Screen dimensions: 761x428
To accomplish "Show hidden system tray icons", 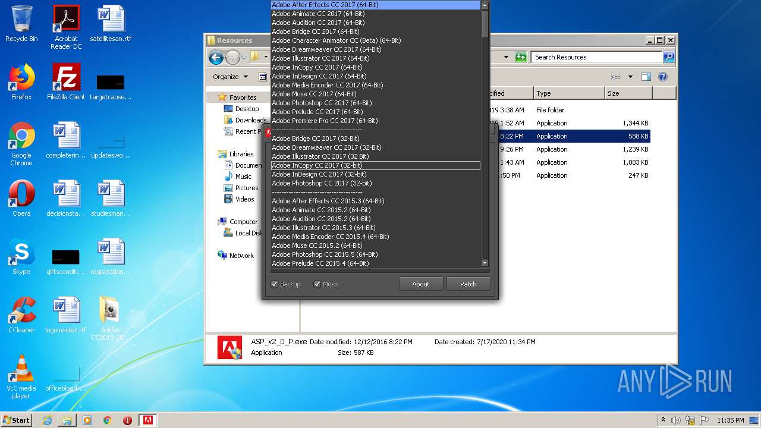I will (663, 420).
